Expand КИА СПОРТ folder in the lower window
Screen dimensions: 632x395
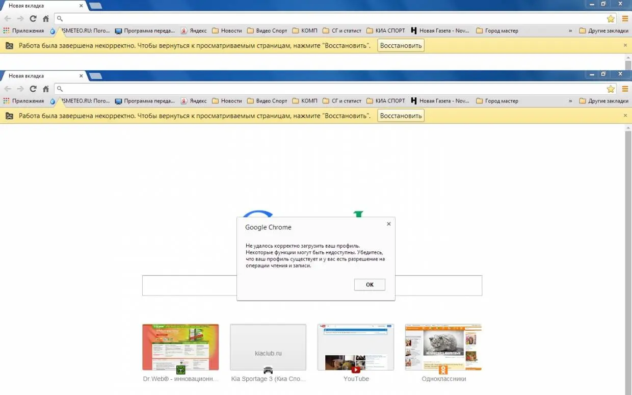(x=386, y=101)
